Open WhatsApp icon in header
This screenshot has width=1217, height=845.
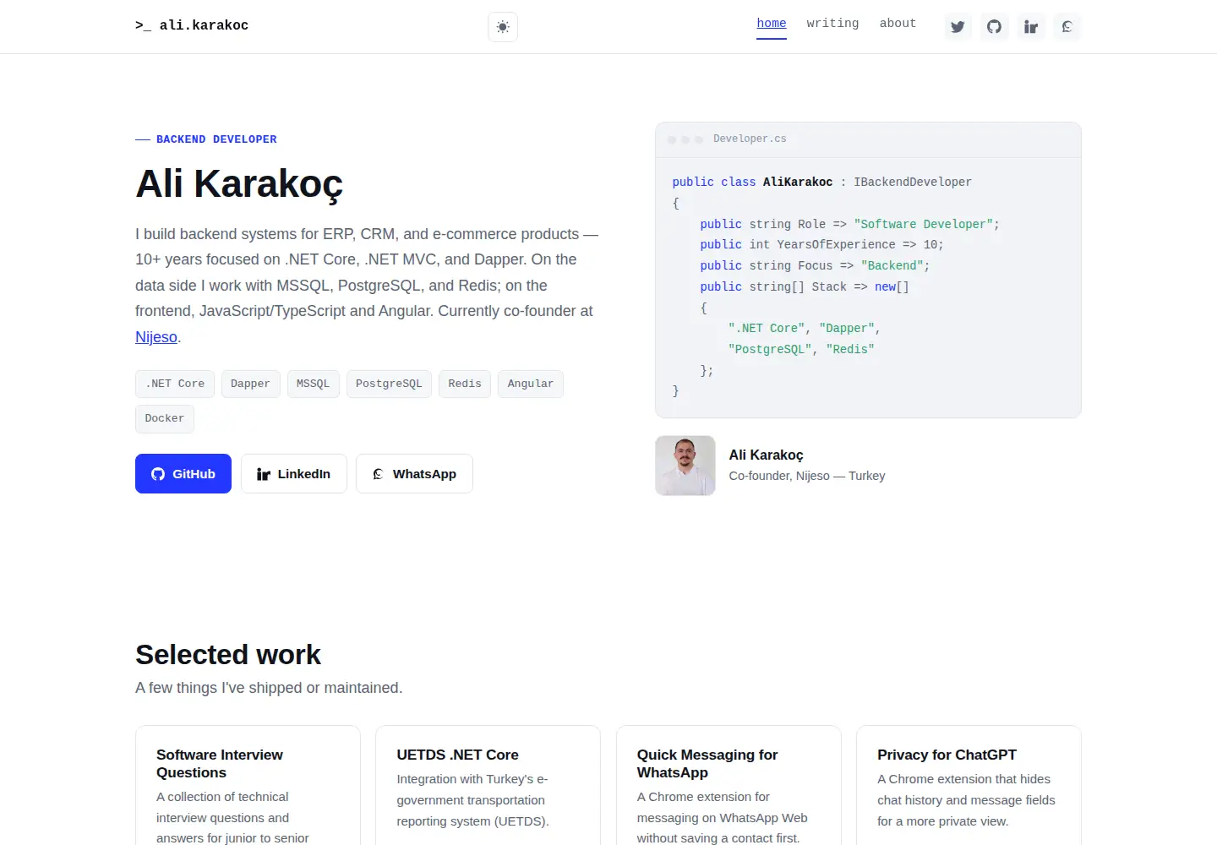coord(1067,27)
